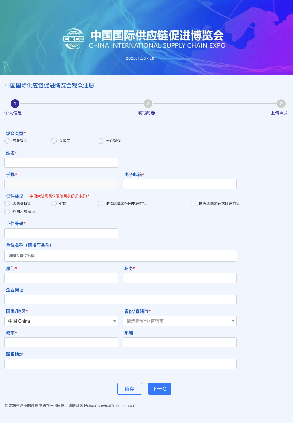Select 居民身份证 as ID type

point(7,203)
